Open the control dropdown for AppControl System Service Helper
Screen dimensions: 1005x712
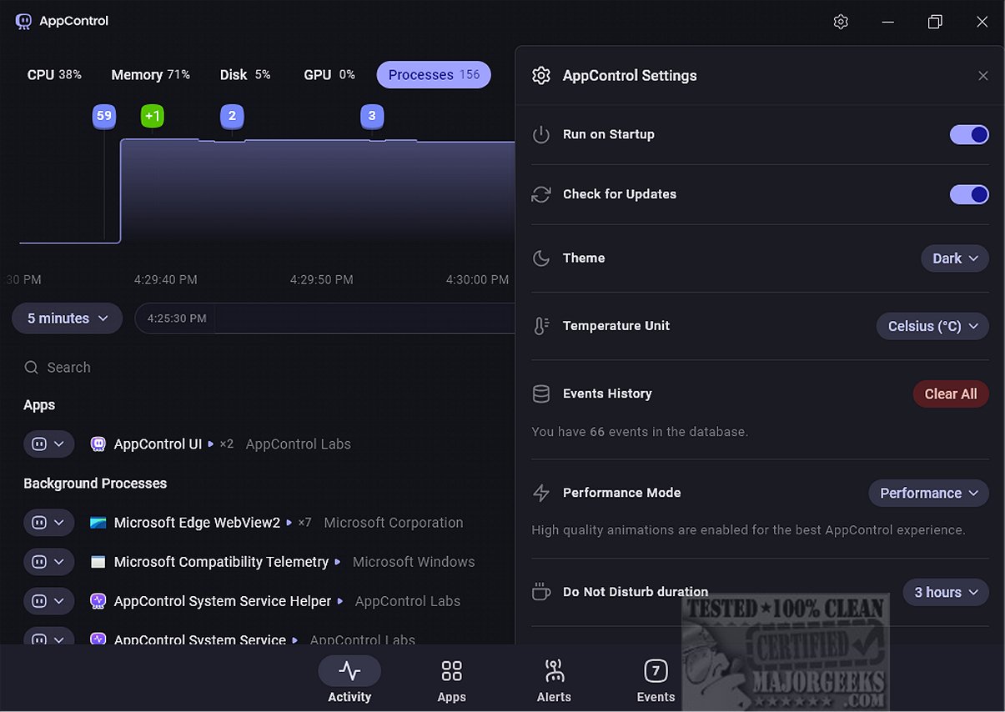(48, 601)
